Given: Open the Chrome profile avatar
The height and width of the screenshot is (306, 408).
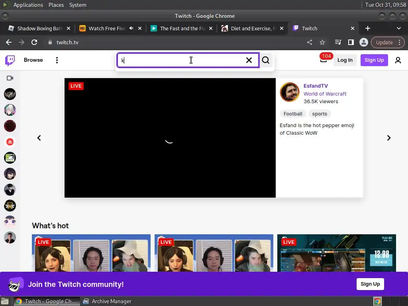Looking at the screenshot, I should click(363, 42).
